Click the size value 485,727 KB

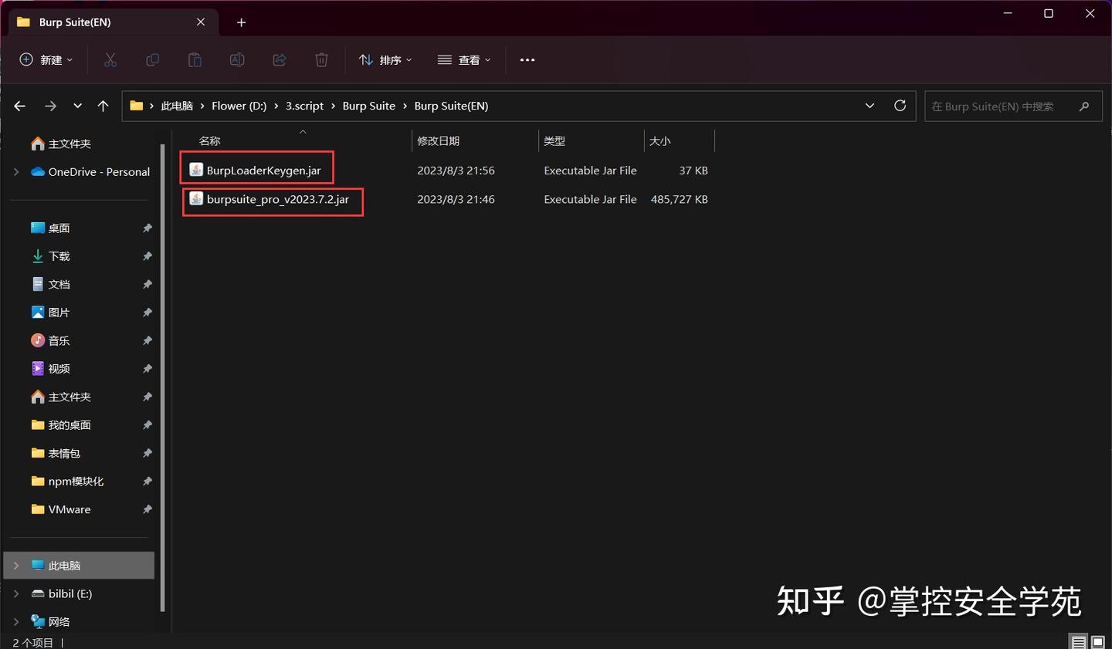pyautogui.click(x=679, y=199)
